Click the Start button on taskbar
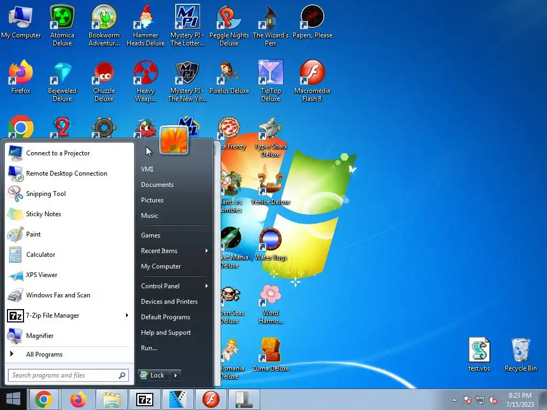Viewport: 547px width, 410px height. pyautogui.click(x=13, y=399)
